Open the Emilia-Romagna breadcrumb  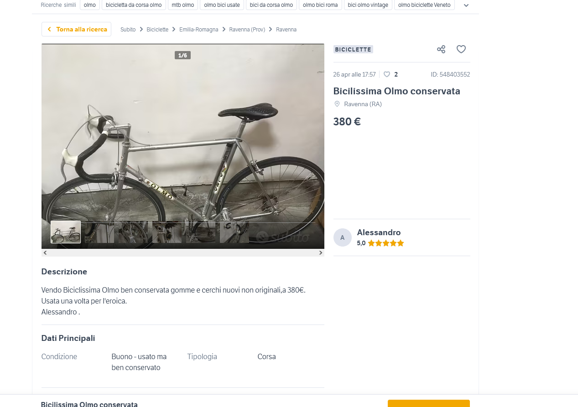[x=198, y=30]
